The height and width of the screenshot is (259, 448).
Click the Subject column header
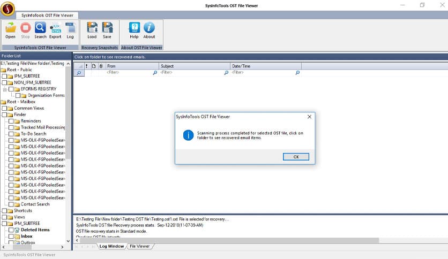tap(195, 66)
